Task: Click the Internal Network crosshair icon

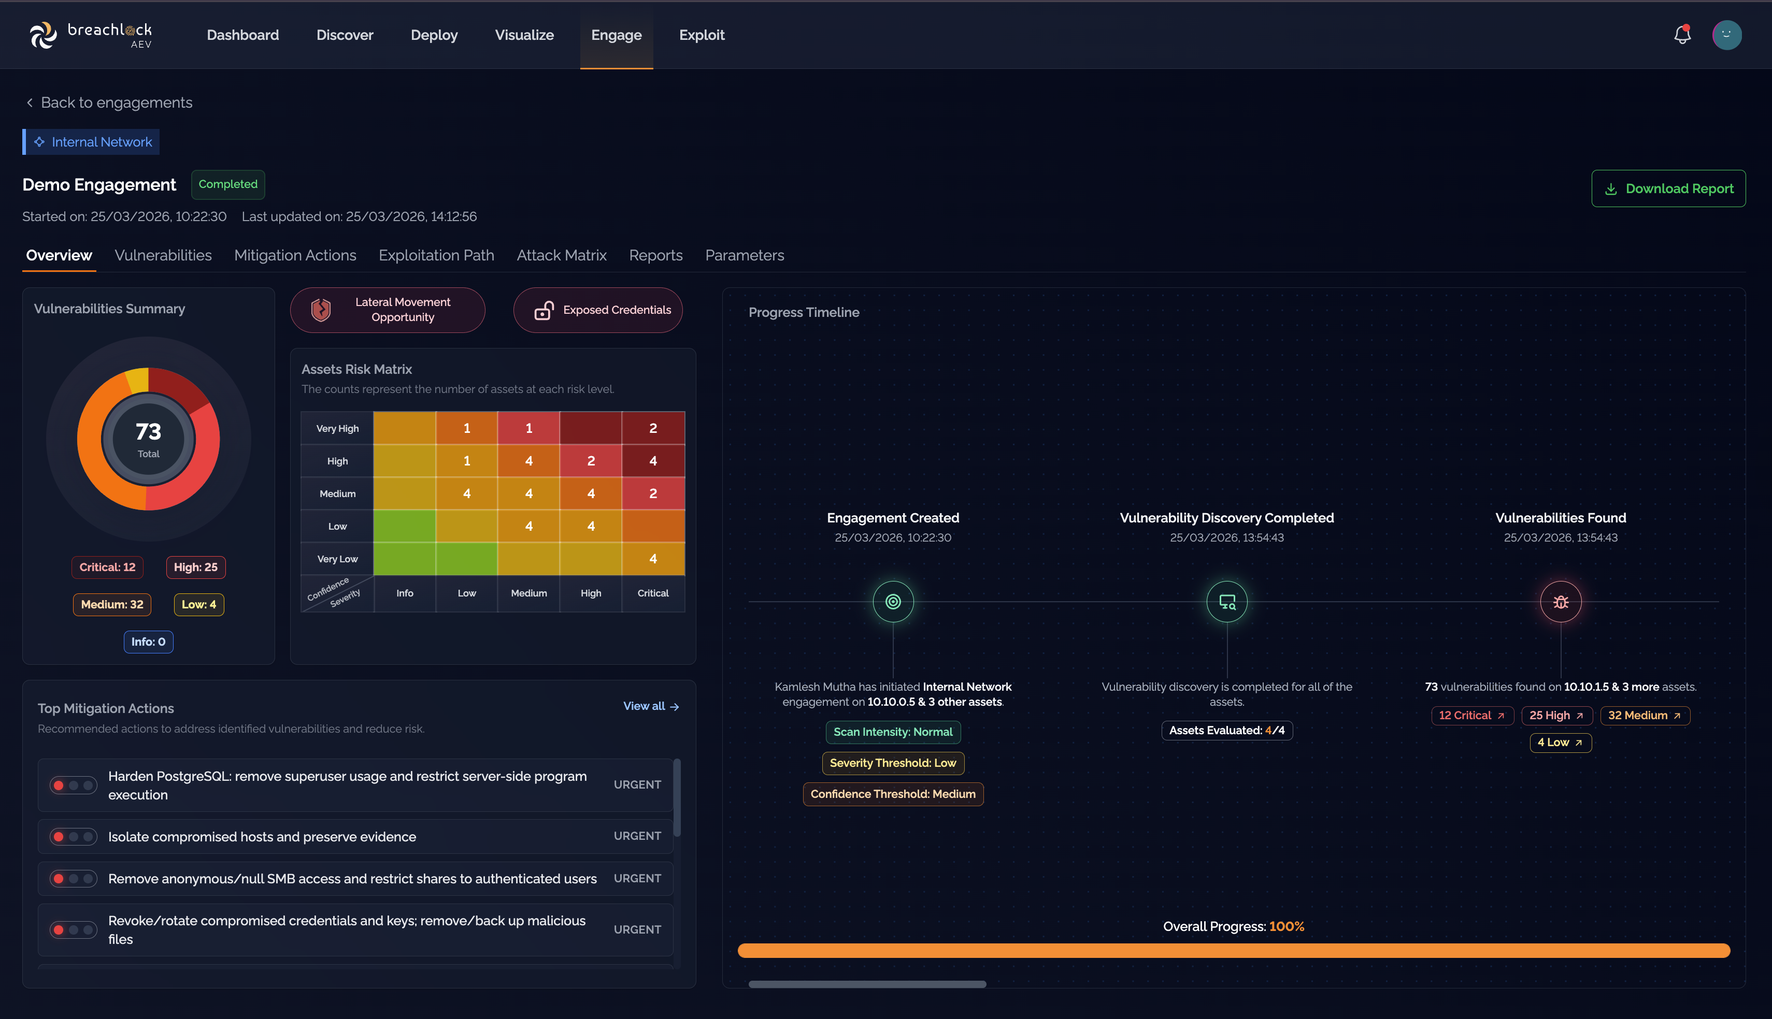Action: coord(39,142)
